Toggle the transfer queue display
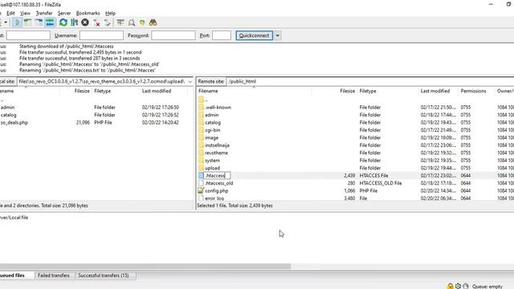The width and height of the screenshot is (514, 289). pos(50,22)
